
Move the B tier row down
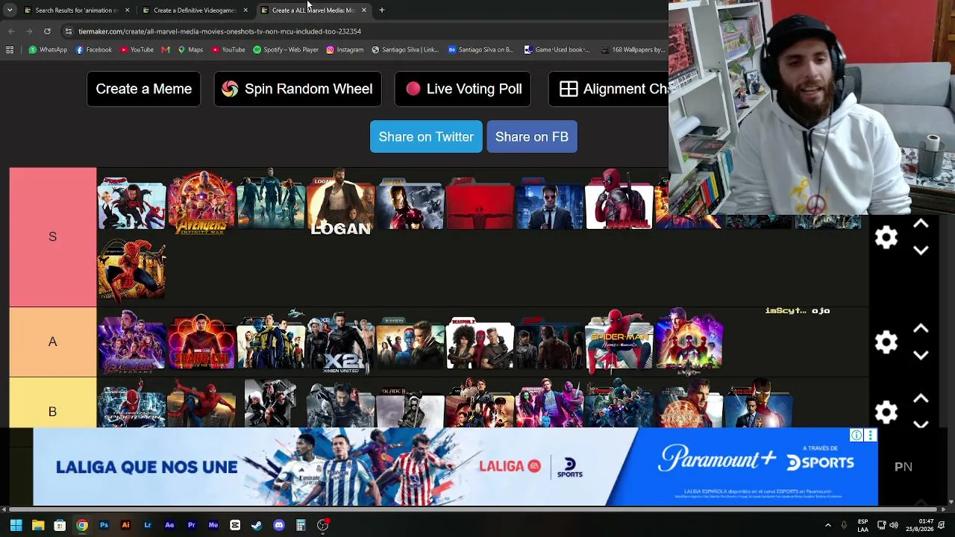click(x=921, y=424)
